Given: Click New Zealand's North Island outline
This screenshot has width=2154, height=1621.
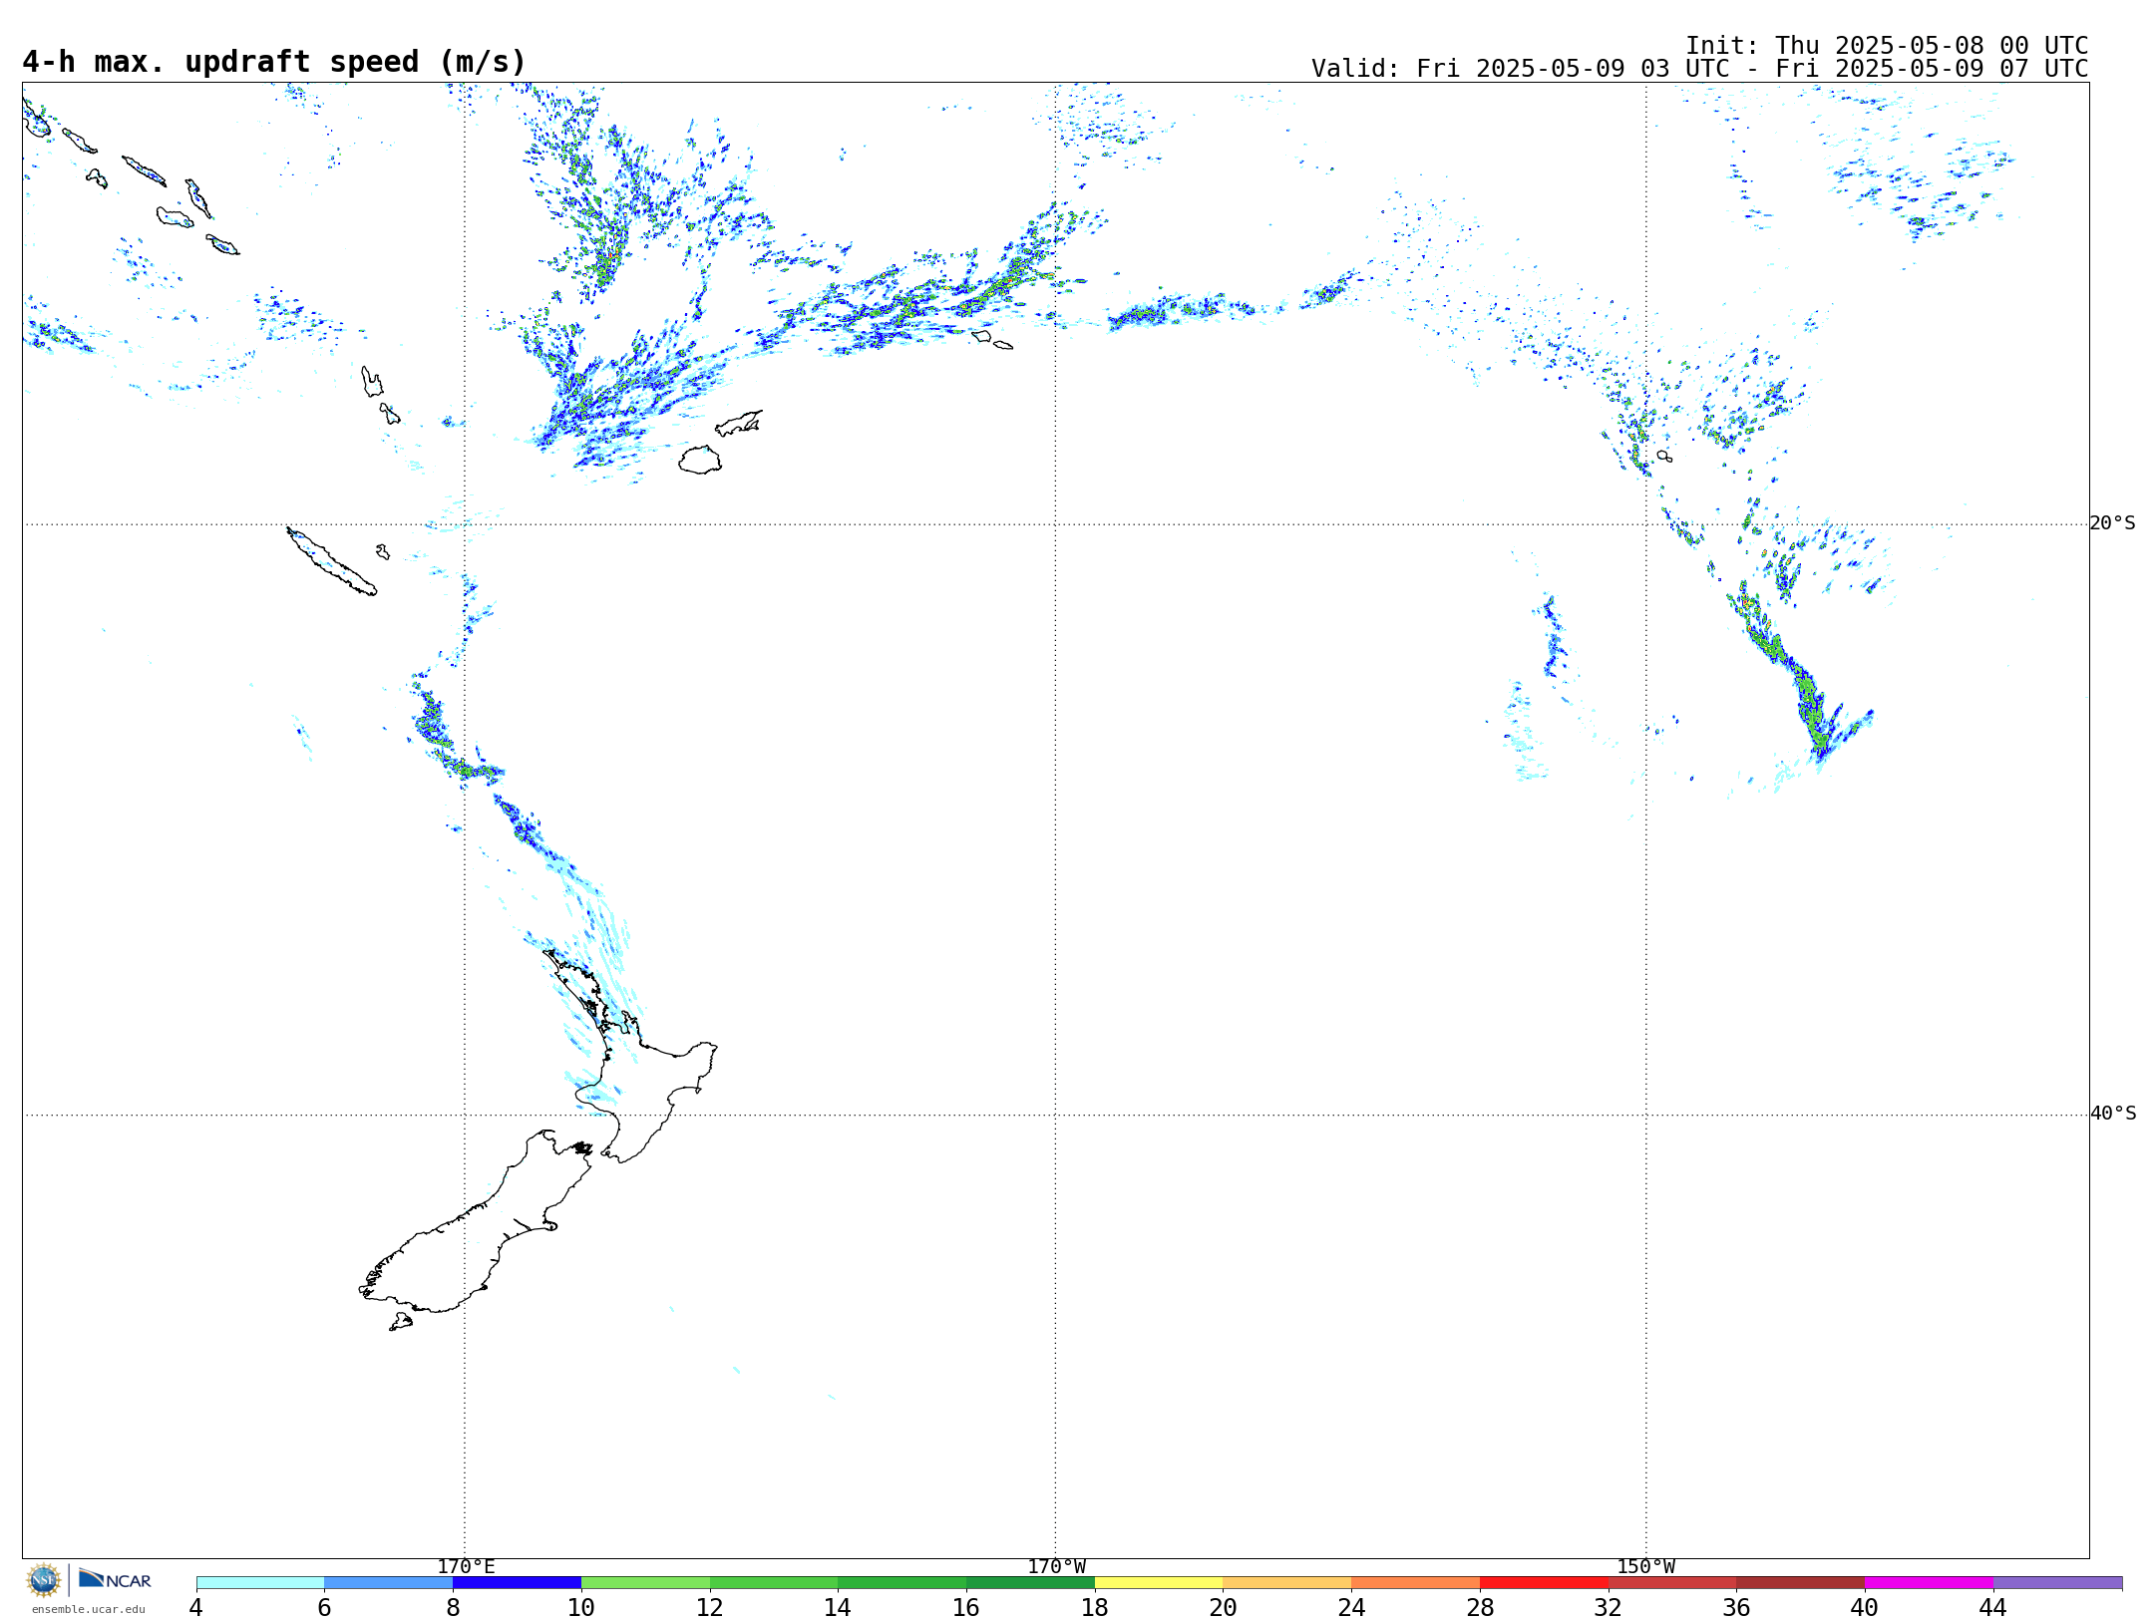Looking at the screenshot, I should [630, 1057].
